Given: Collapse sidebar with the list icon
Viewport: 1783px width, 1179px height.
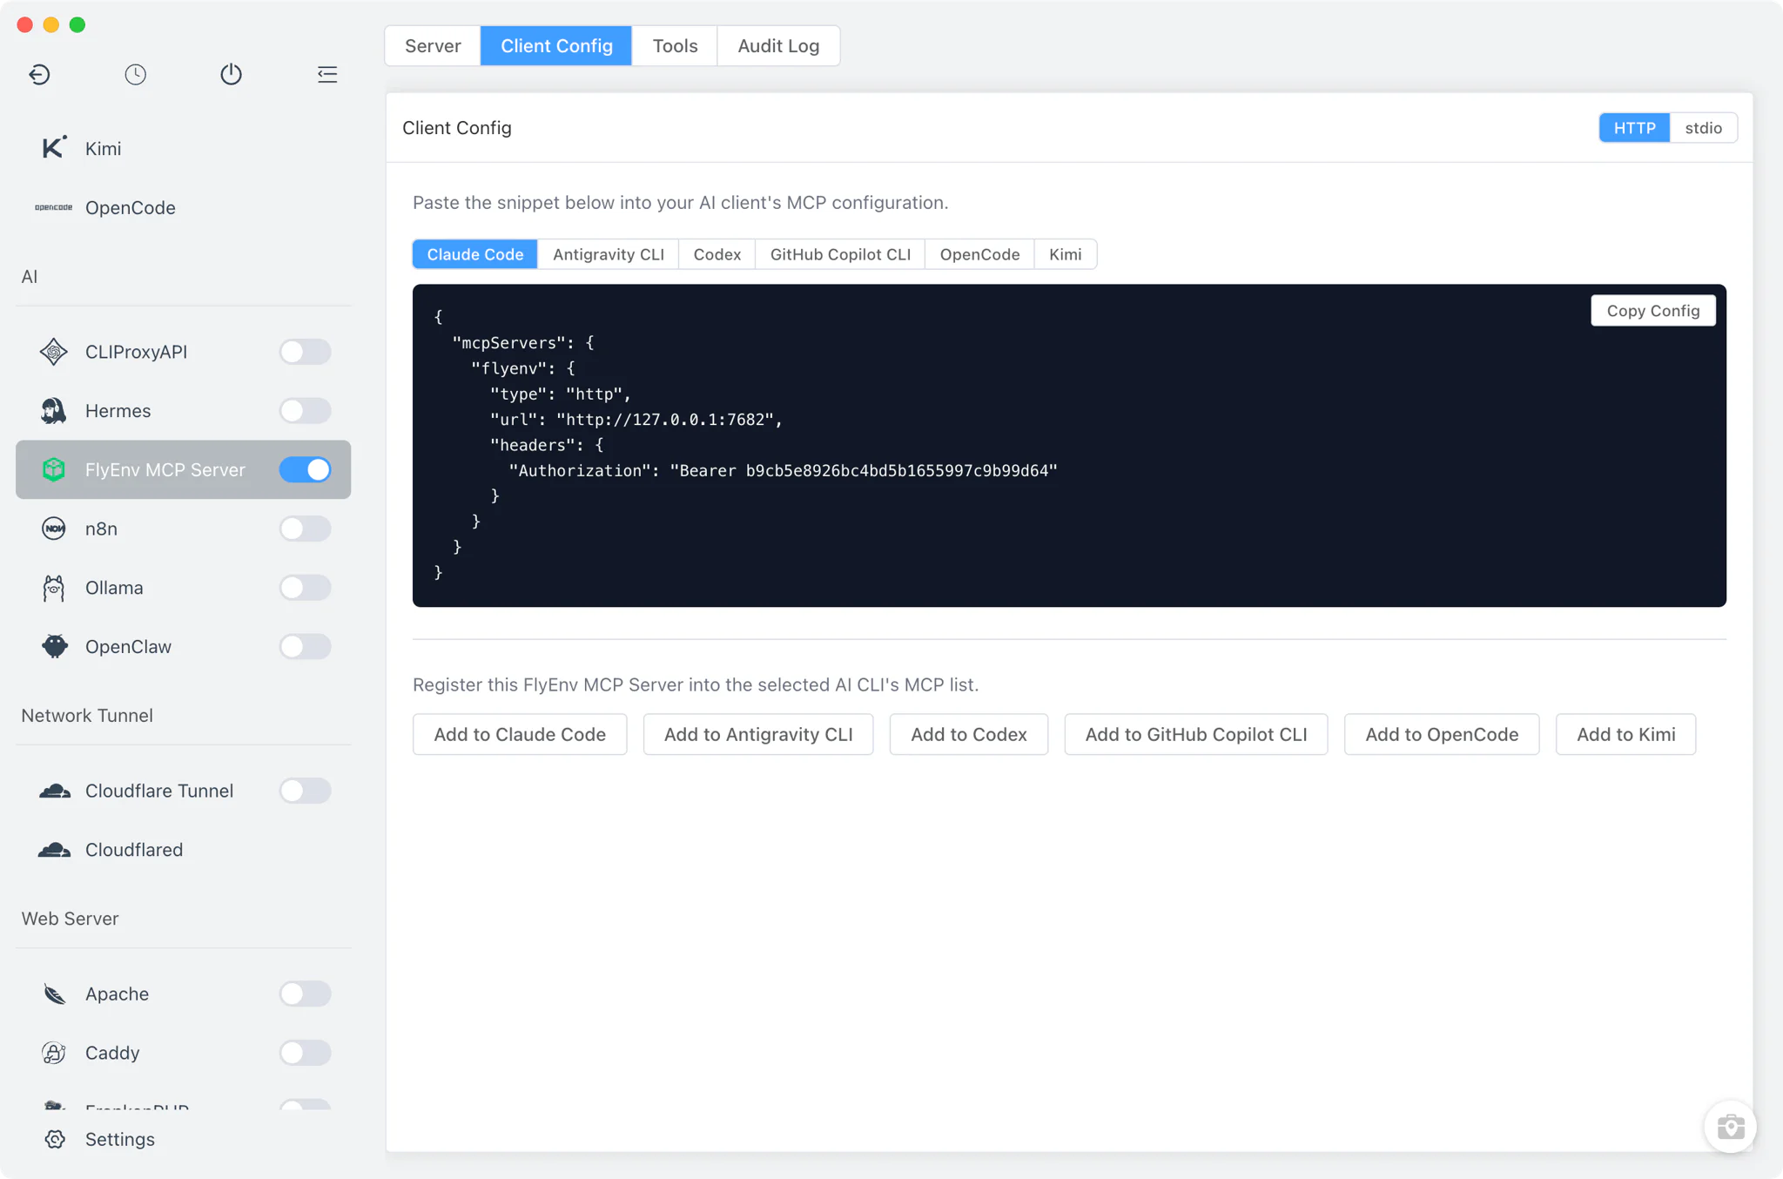Looking at the screenshot, I should point(327,74).
